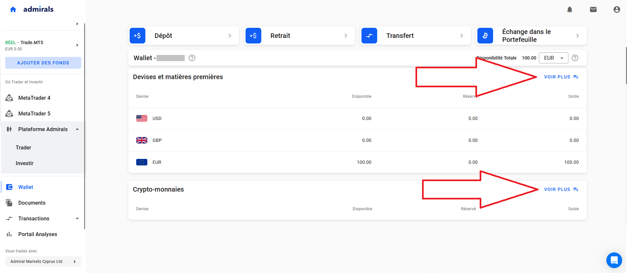Click the small arrow at top of sidebar
The height and width of the screenshot is (273, 627).
[77, 24]
